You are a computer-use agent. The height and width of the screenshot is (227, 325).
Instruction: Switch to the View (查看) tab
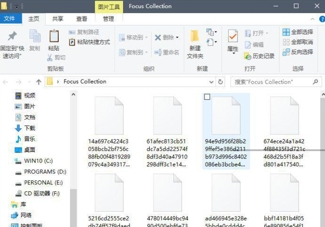[x=82, y=19]
